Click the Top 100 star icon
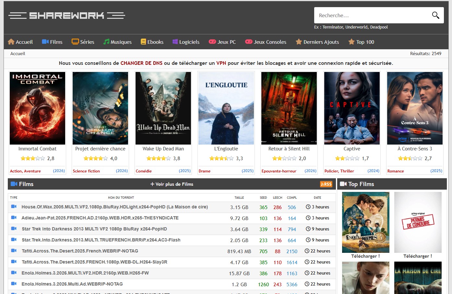452x294 pixels. pyautogui.click(x=351, y=41)
